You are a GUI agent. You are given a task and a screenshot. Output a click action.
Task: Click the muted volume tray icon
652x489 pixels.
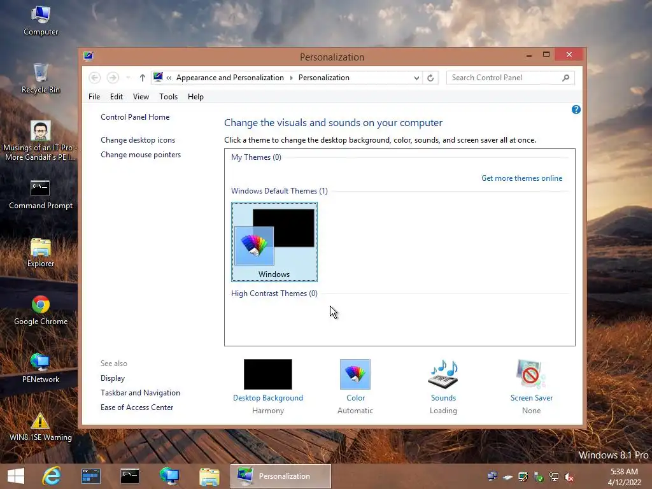[x=569, y=477]
